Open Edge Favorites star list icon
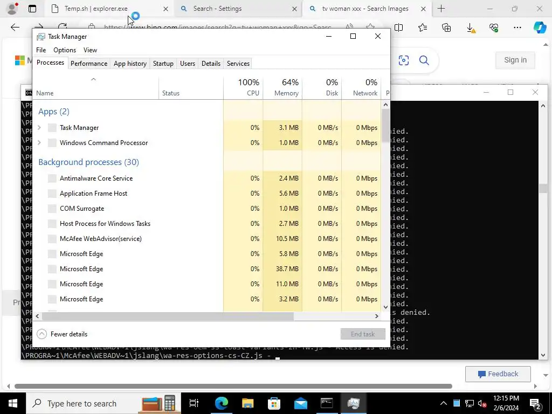The image size is (552, 414). tap(423, 27)
